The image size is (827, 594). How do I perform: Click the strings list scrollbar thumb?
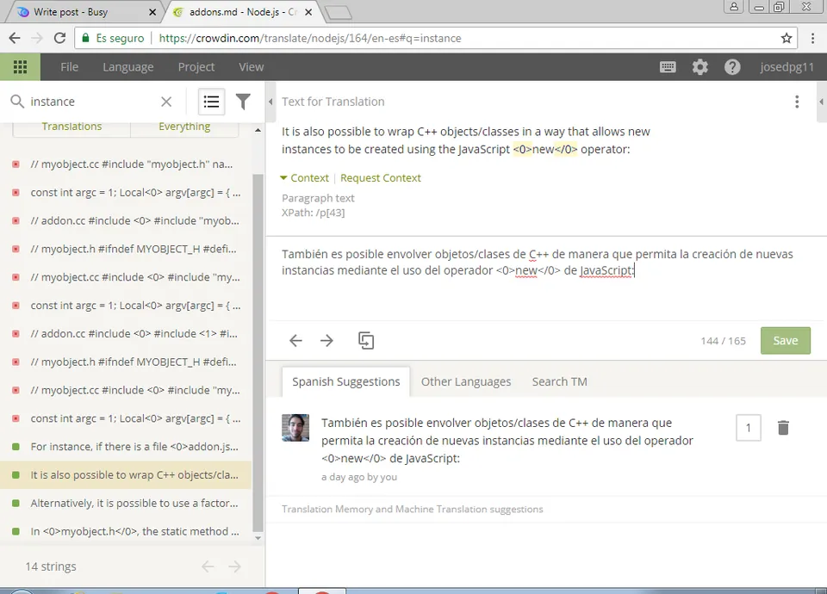258,353
